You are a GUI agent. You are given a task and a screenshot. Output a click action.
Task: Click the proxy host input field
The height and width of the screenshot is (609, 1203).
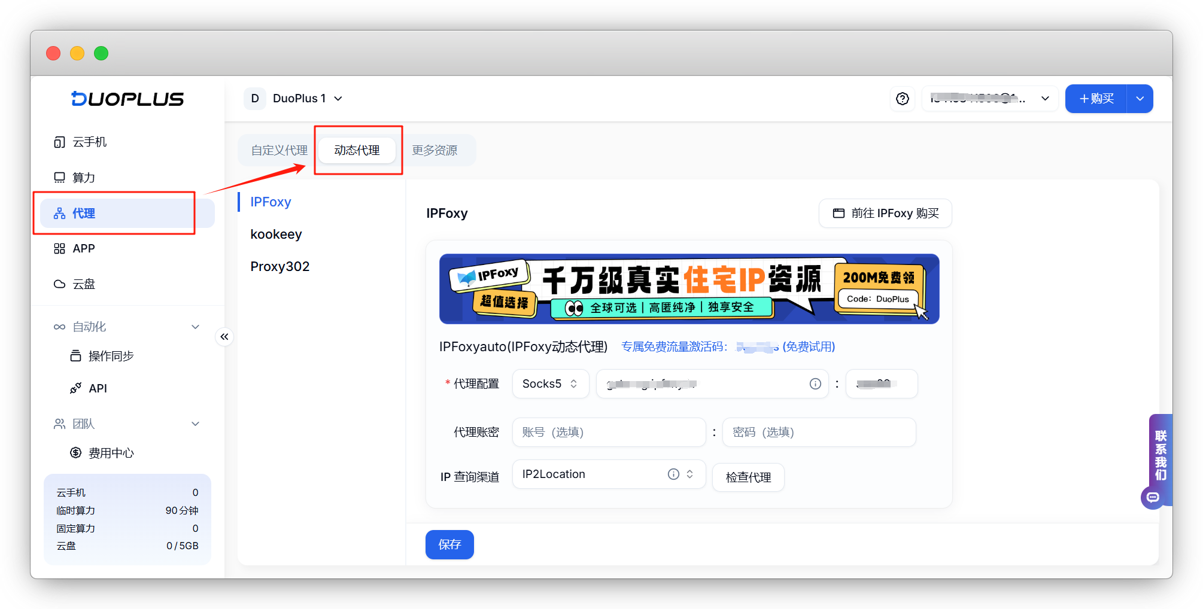712,383
